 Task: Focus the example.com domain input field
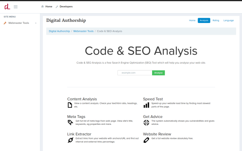135,73
